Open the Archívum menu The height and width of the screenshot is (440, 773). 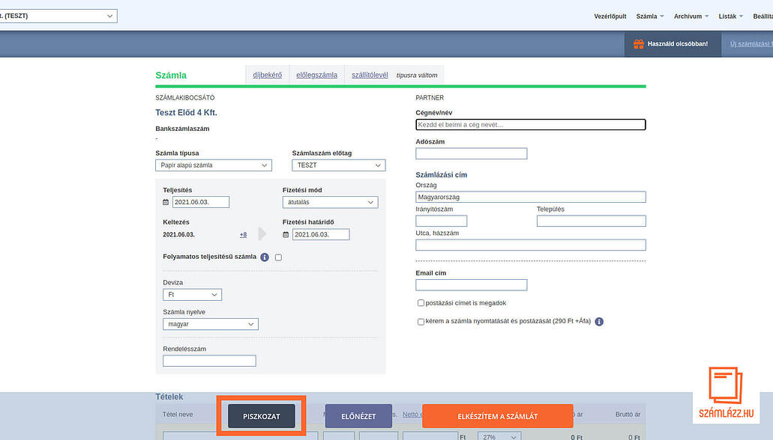click(x=691, y=16)
